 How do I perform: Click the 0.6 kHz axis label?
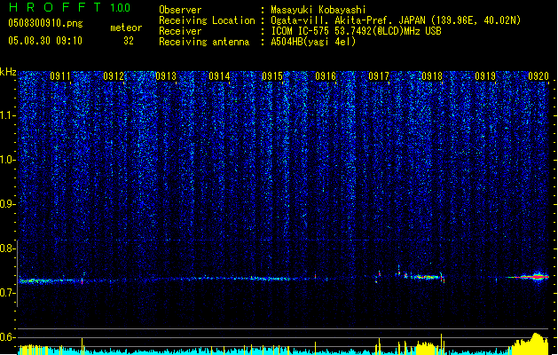[x=7, y=337]
